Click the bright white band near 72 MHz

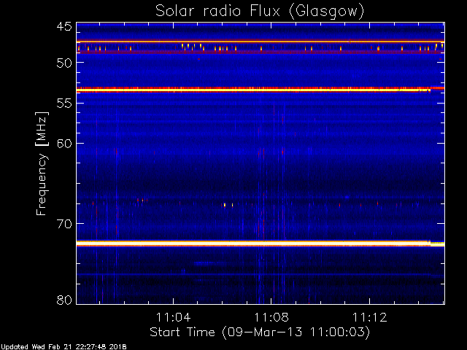click(260, 243)
